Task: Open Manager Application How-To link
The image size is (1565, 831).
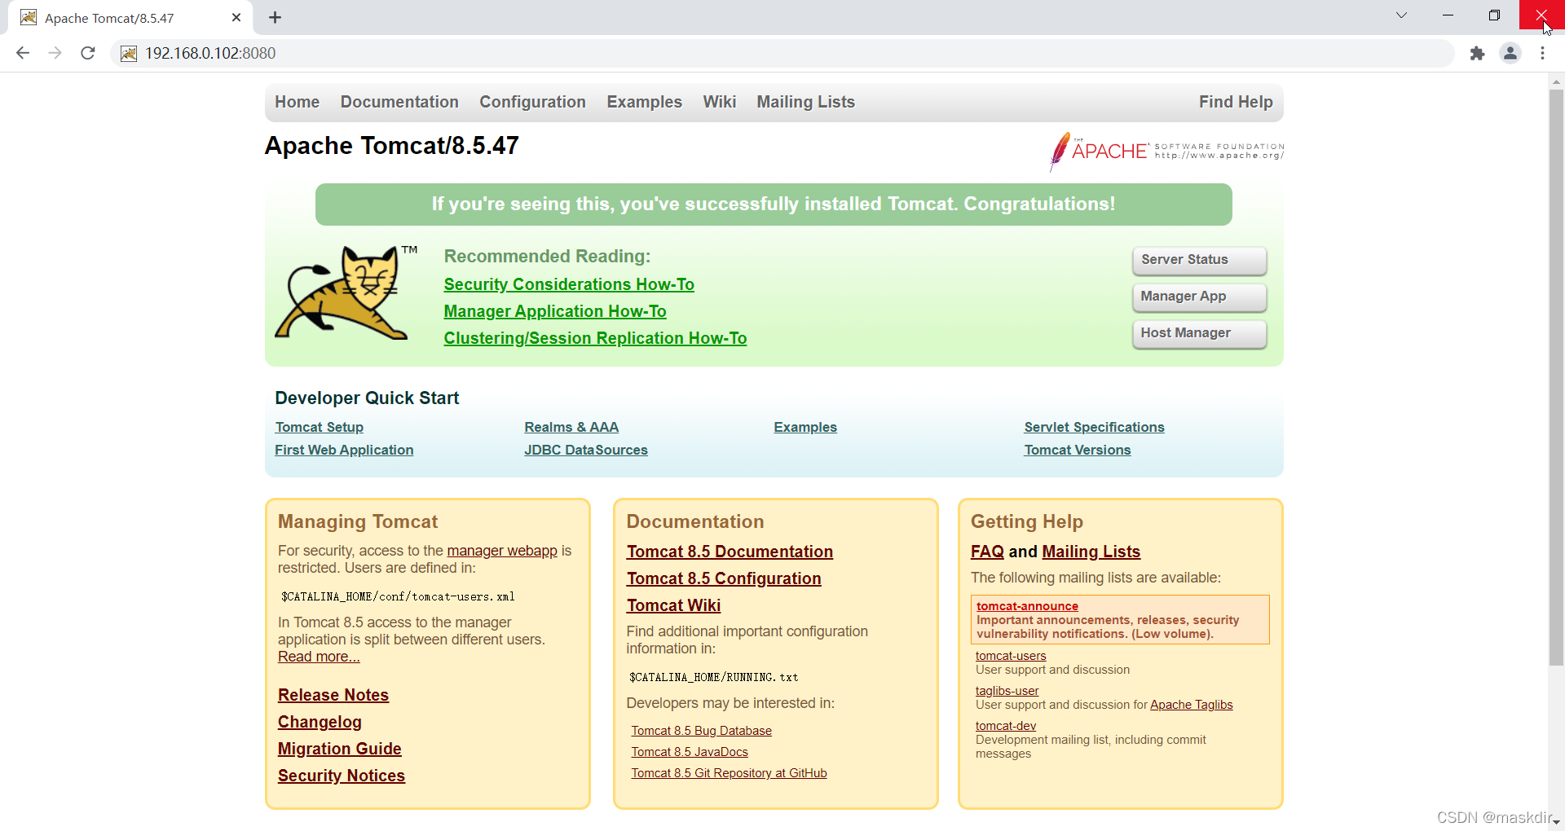Action: tap(555, 311)
